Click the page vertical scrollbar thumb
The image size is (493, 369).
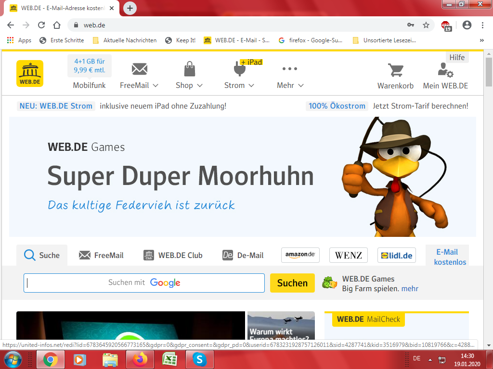[489, 72]
